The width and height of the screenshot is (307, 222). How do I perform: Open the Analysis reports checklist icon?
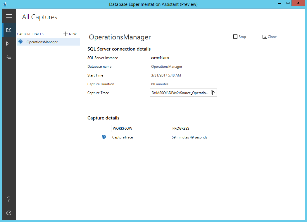[9, 57]
